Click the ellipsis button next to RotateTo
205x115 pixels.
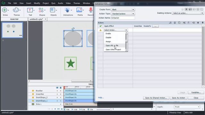(x=155, y=26)
